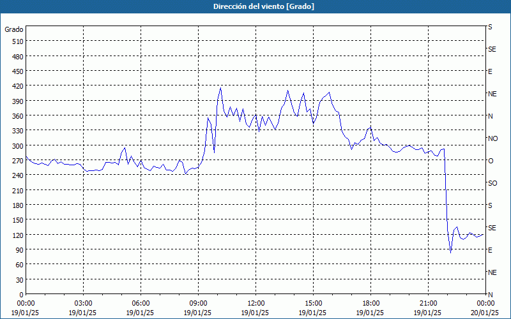Image resolution: width=511 pixels, height=319 pixels.
Task: Click the '240' y-axis value
Action: (19, 175)
